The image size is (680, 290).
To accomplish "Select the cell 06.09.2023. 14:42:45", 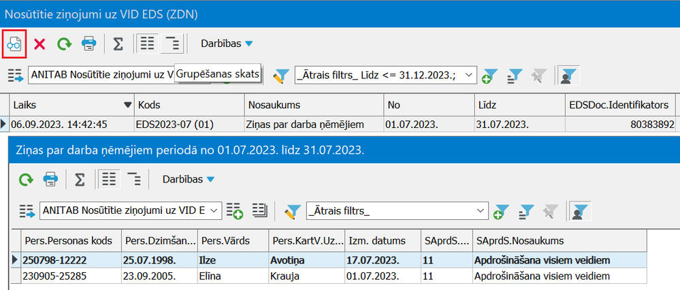I will pos(72,125).
